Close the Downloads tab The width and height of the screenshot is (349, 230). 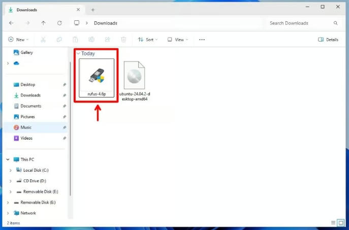78,10
